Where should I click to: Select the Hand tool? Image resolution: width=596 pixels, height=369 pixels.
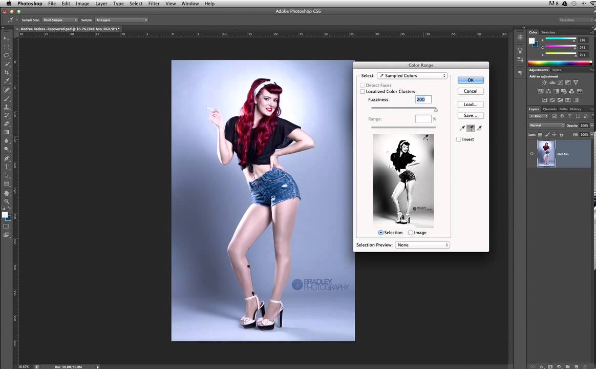7,193
